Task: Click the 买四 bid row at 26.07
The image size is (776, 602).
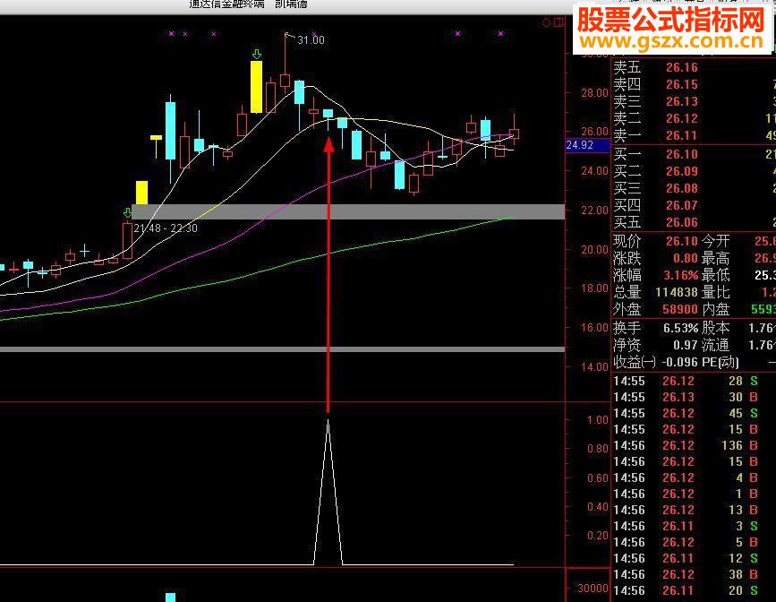Action: 694,205
